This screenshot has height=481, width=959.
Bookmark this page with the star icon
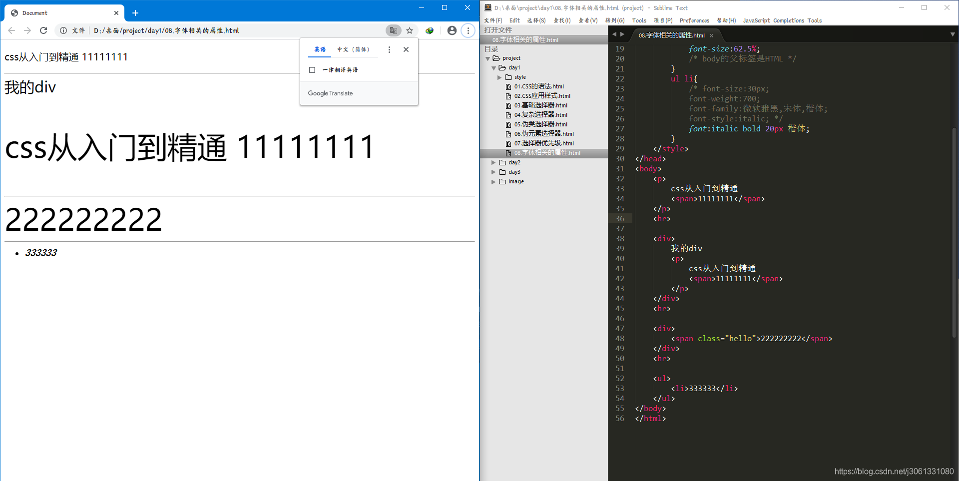(x=410, y=30)
